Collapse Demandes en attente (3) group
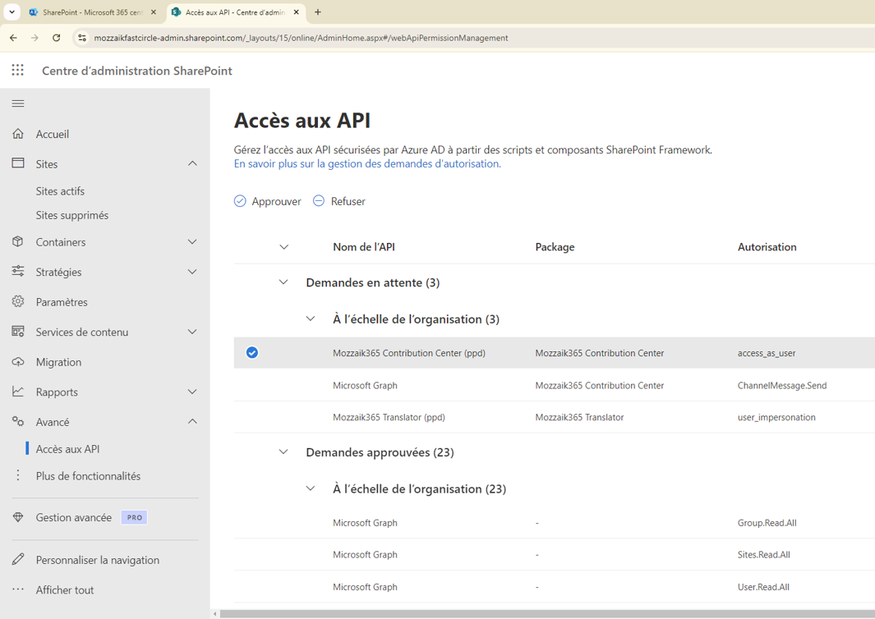Screen dimensions: 875x619 [283, 282]
